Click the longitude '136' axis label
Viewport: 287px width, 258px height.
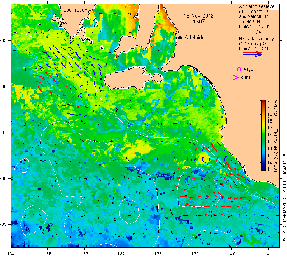(x=85, y=254)
